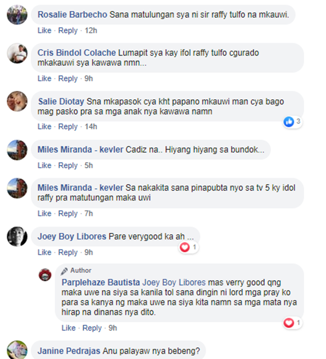Image resolution: width=326 pixels, height=359 pixels.
Task: Open the 14h timestamp on Salie Diotay's comment
Action: pos(91,127)
